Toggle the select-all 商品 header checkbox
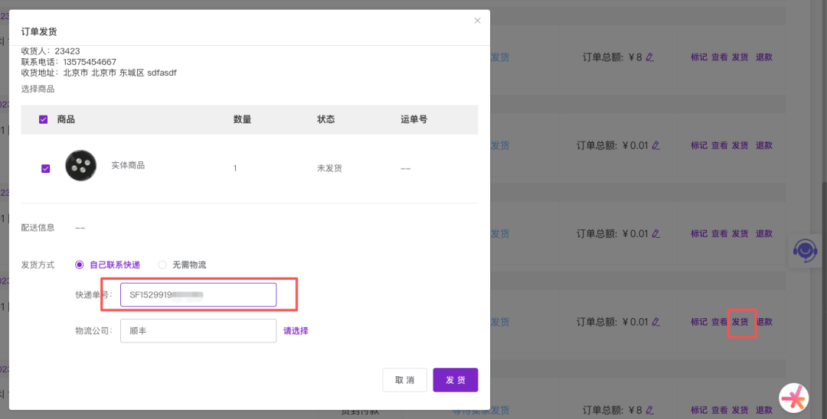827x419 pixels. [43, 119]
